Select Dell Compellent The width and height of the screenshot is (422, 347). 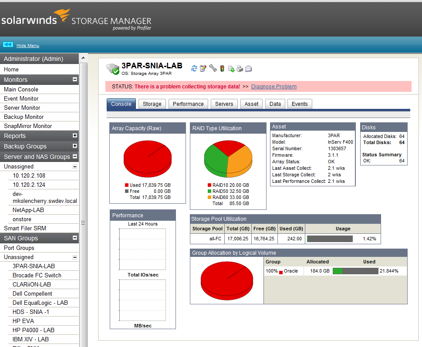point(32,294)
